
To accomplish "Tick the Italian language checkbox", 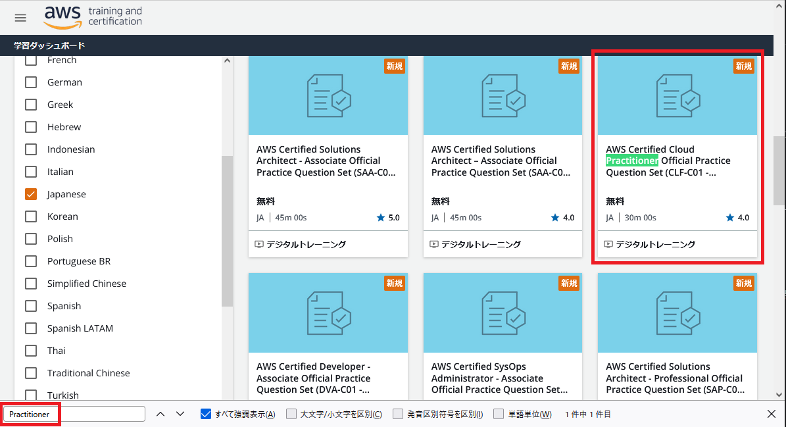I will 31,172.
